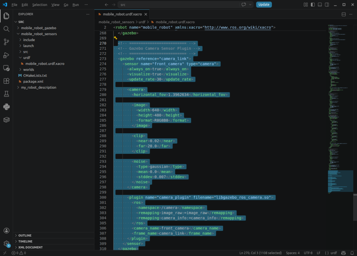
Task: Open the Manage gear menu
Action: click(x=6, y=244)
